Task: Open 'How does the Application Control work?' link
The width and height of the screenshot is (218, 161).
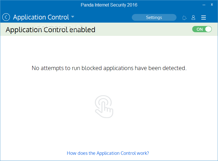Action: (x=108, y=153)
